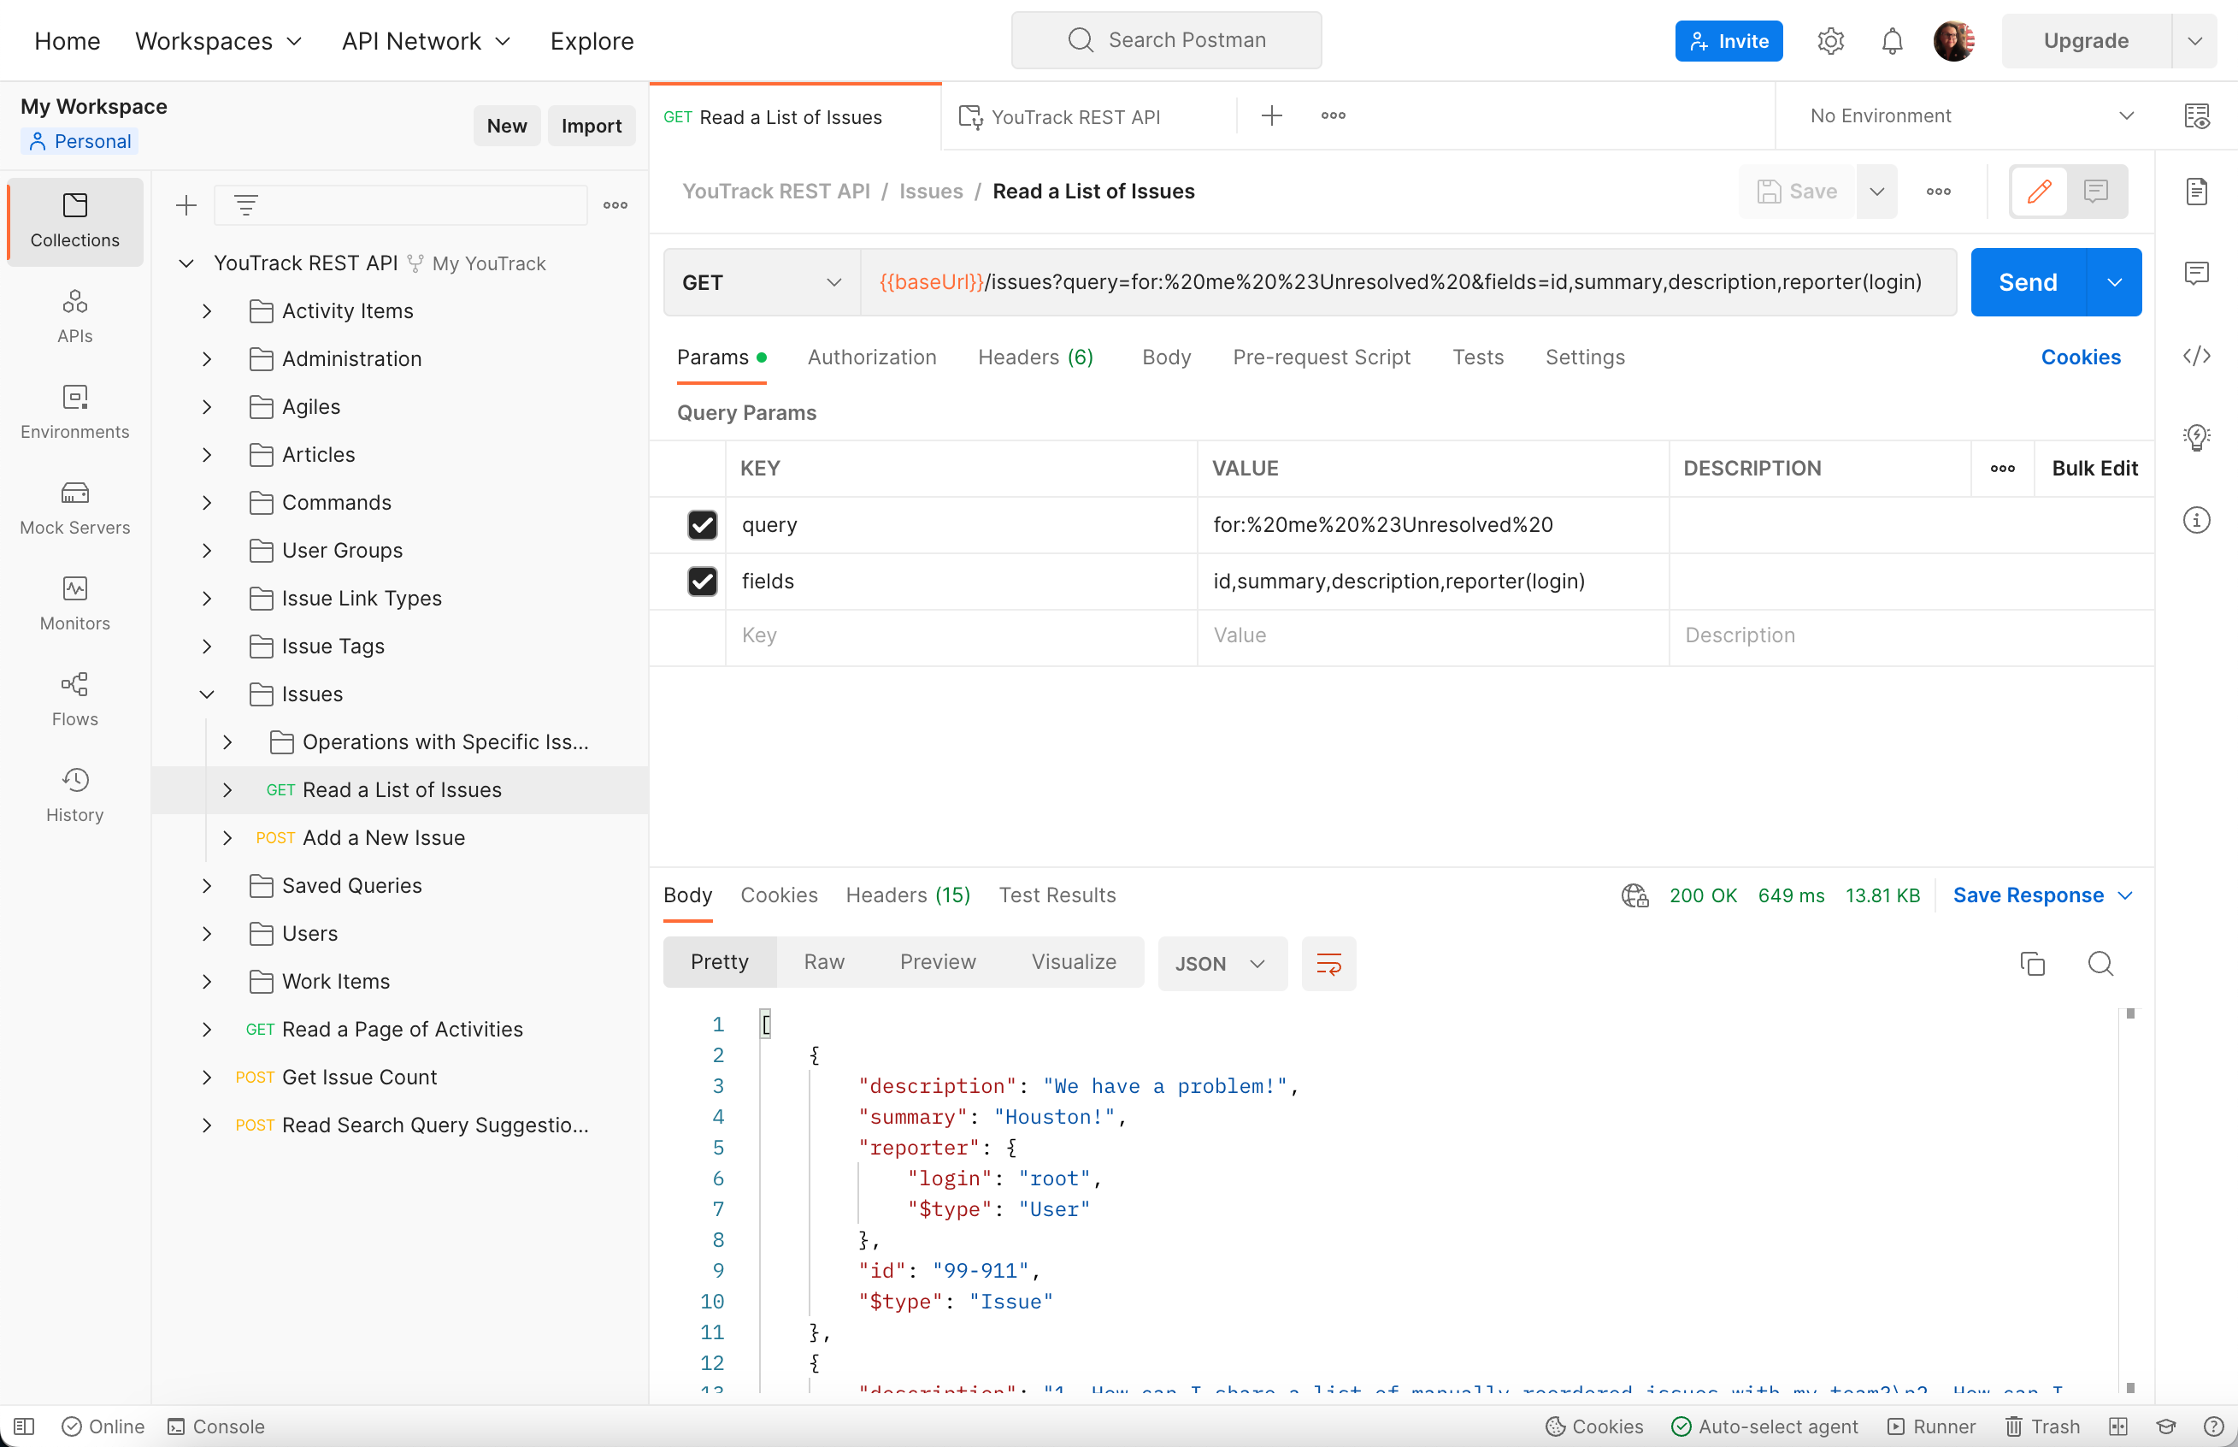Click the Bulk Edit link
2238x1447 pixels.
[2094, 468]
